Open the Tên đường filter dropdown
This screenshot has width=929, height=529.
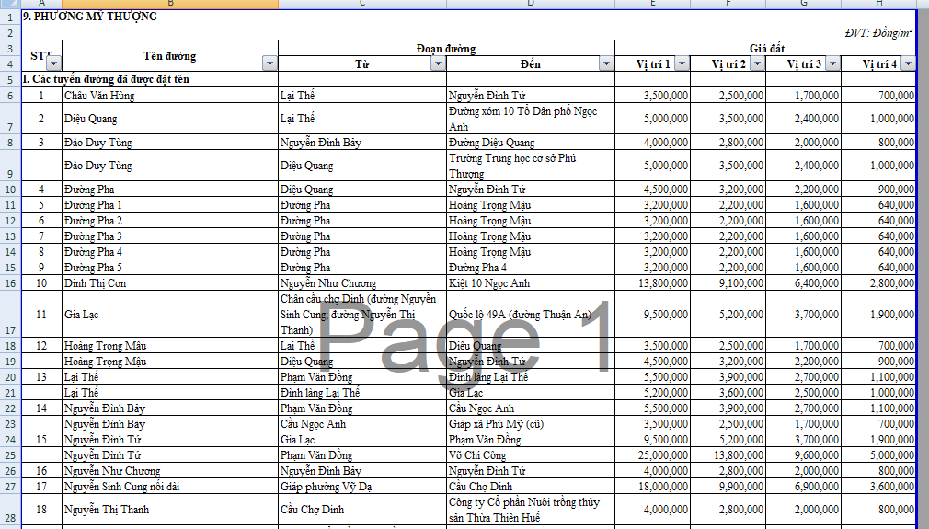[270, 63]
